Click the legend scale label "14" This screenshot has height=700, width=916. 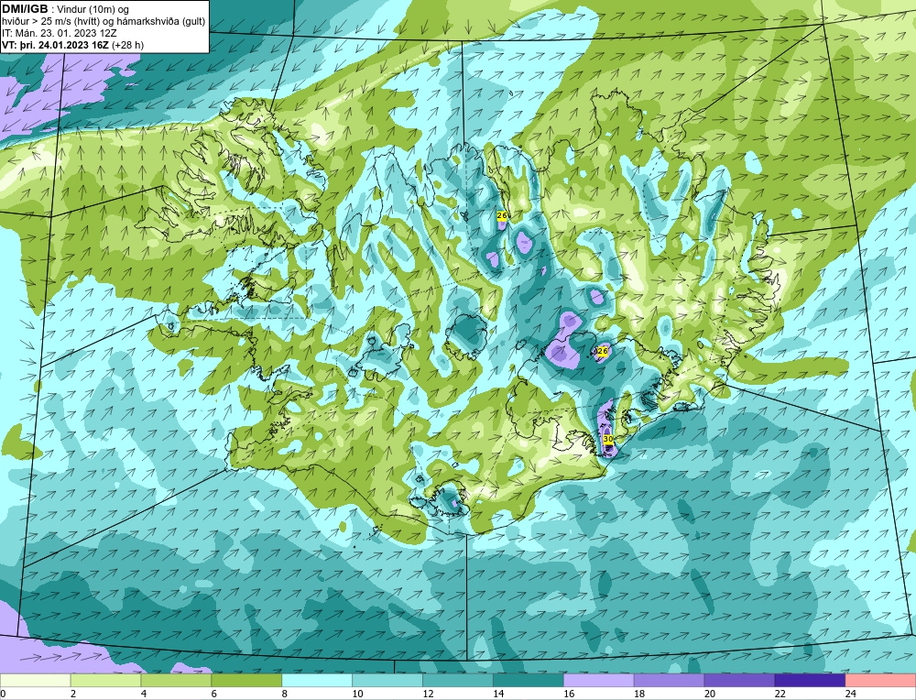pyautogui.click(x=499, y=695)
